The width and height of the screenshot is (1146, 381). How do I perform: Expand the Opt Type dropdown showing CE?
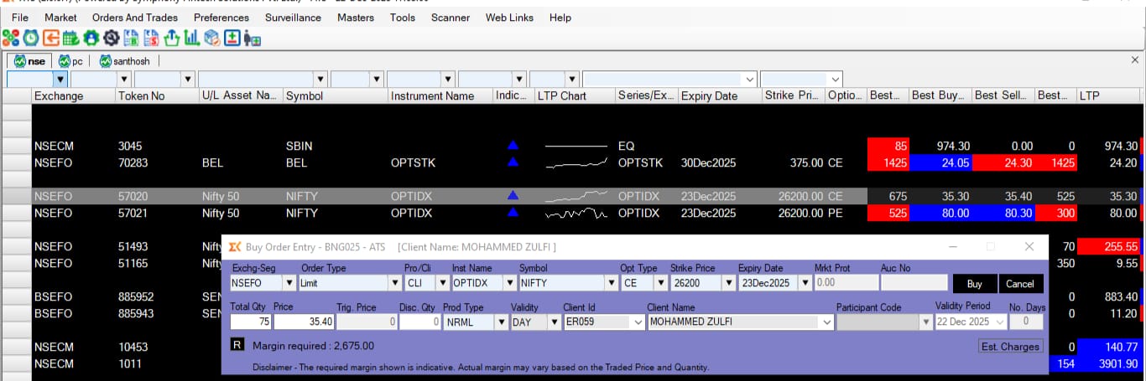click(x=660, y=283)
